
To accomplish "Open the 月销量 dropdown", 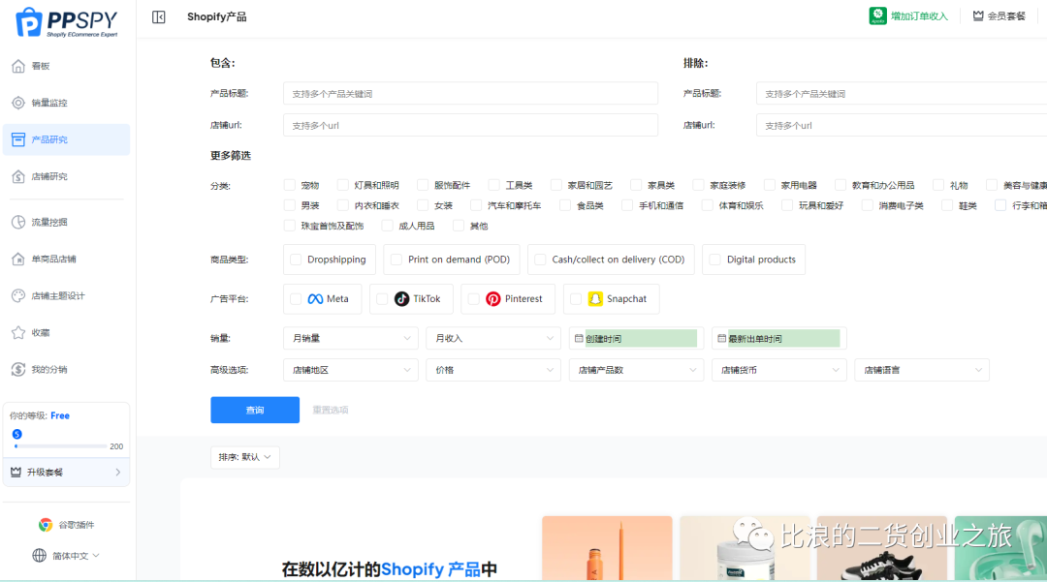I will (x=351, y=338).
